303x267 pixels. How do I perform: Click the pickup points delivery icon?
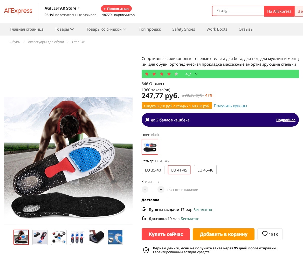(x=144, y=209)
